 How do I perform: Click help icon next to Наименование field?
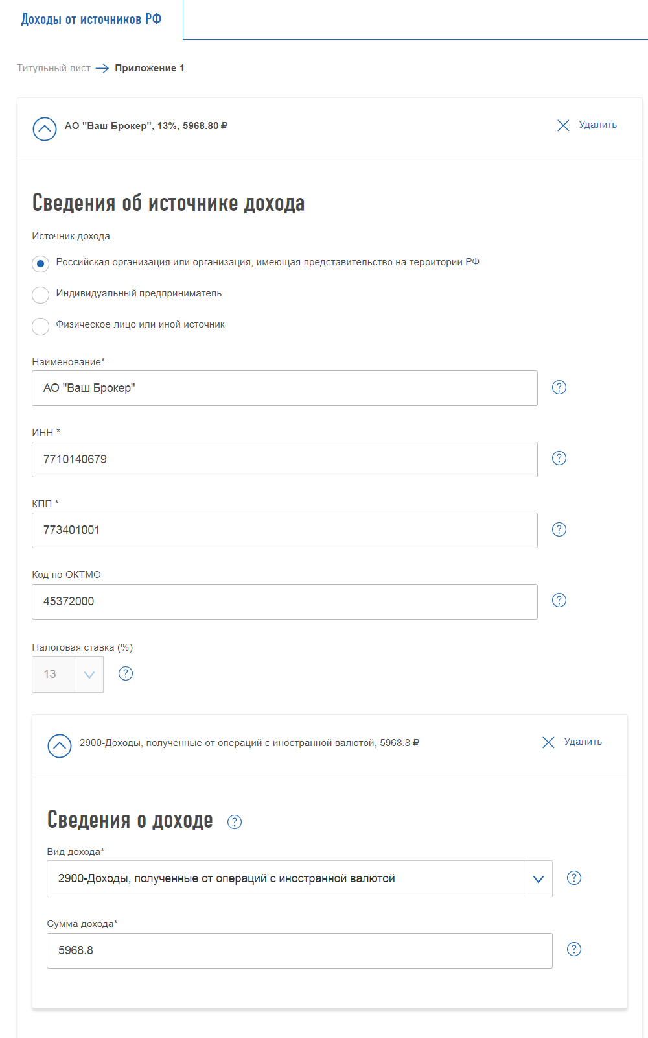point(559,387)
